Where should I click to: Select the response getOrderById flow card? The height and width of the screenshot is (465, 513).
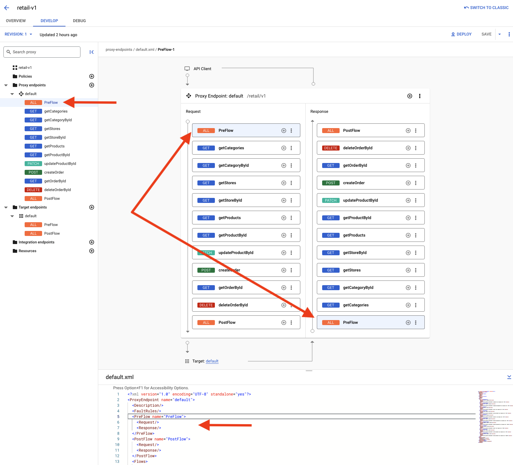pos(370,165)
